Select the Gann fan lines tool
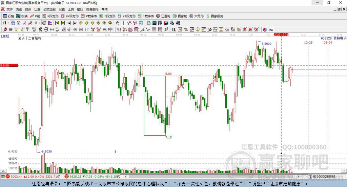The height and width of the screenshot is (187, 347). (x=125, y=29)
